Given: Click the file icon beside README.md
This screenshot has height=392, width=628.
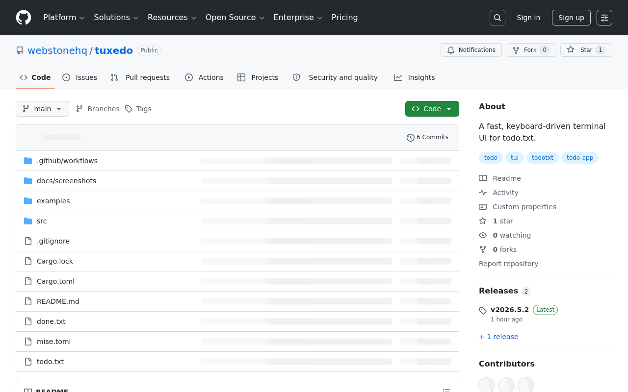Looking at the screenshot, I should tap(28, 301).
